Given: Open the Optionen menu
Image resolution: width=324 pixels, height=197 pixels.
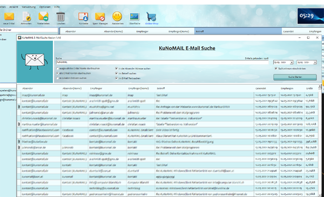Looking at the screenshot, I should 45,7.
